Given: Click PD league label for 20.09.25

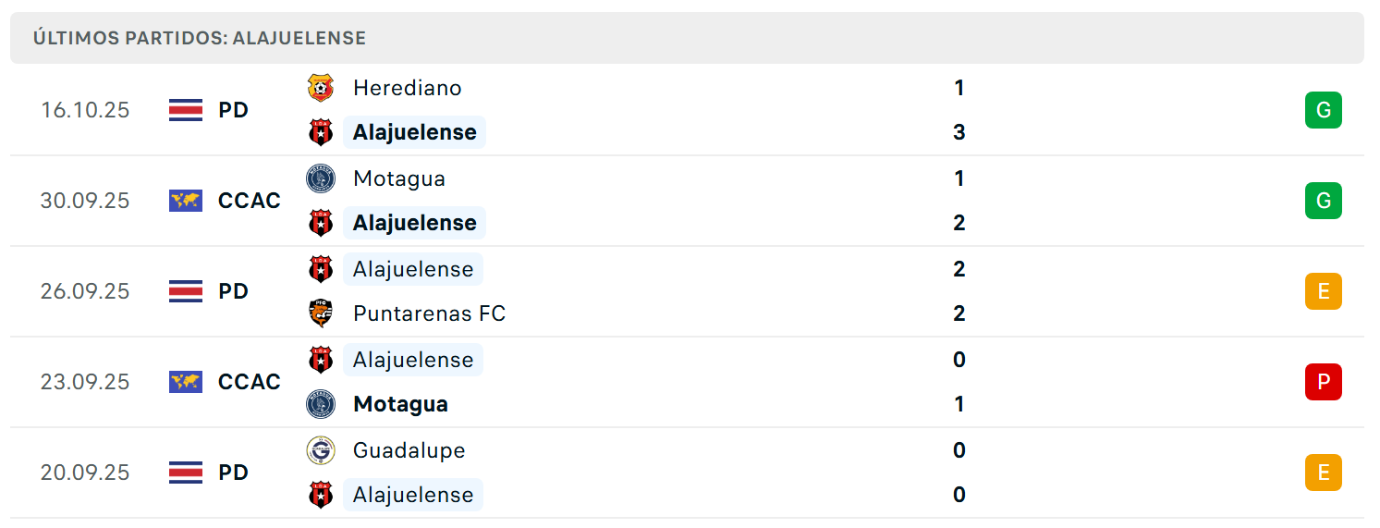Looking at the screenshot, I should point(234,473).
